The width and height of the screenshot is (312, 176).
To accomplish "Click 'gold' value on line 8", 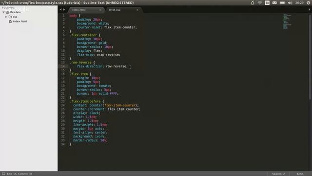I will (x=102, y=43).
